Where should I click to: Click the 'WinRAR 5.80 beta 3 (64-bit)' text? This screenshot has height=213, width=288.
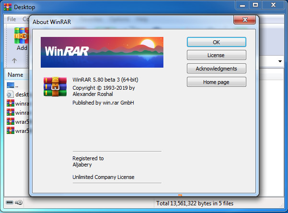pos(105,80)
